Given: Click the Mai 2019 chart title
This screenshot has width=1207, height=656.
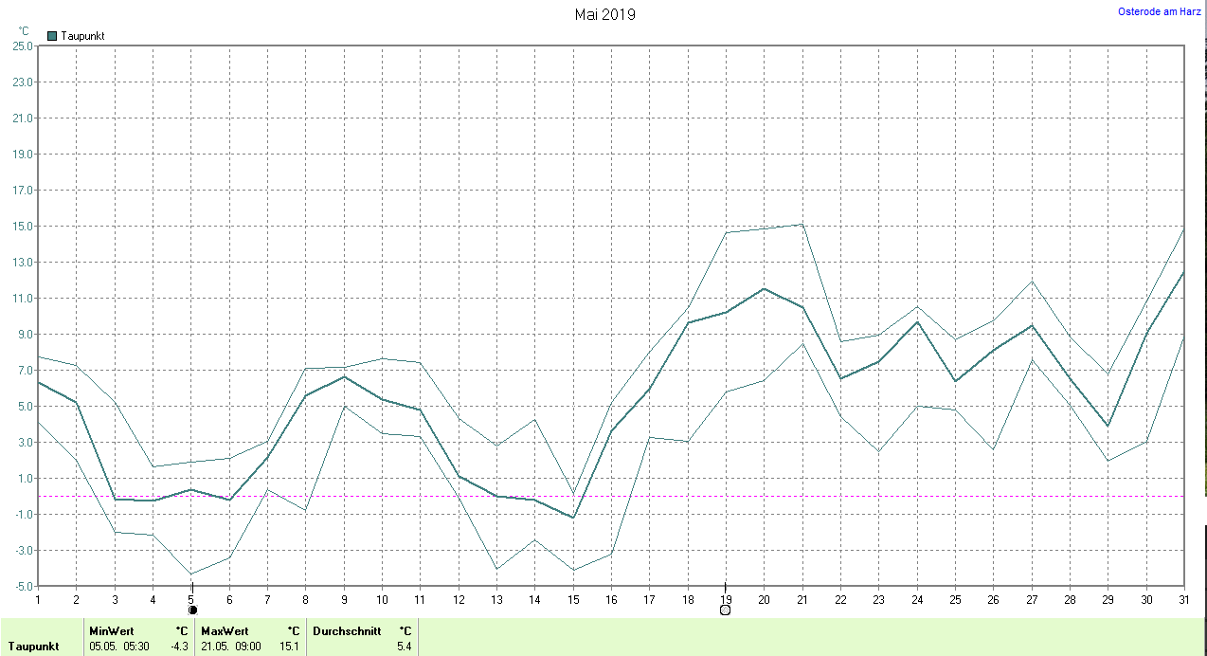Looking at the screenshot, I should pos(604,14).
